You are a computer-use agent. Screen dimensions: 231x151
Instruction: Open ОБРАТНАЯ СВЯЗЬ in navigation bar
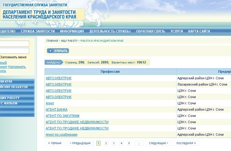(151, 31)
